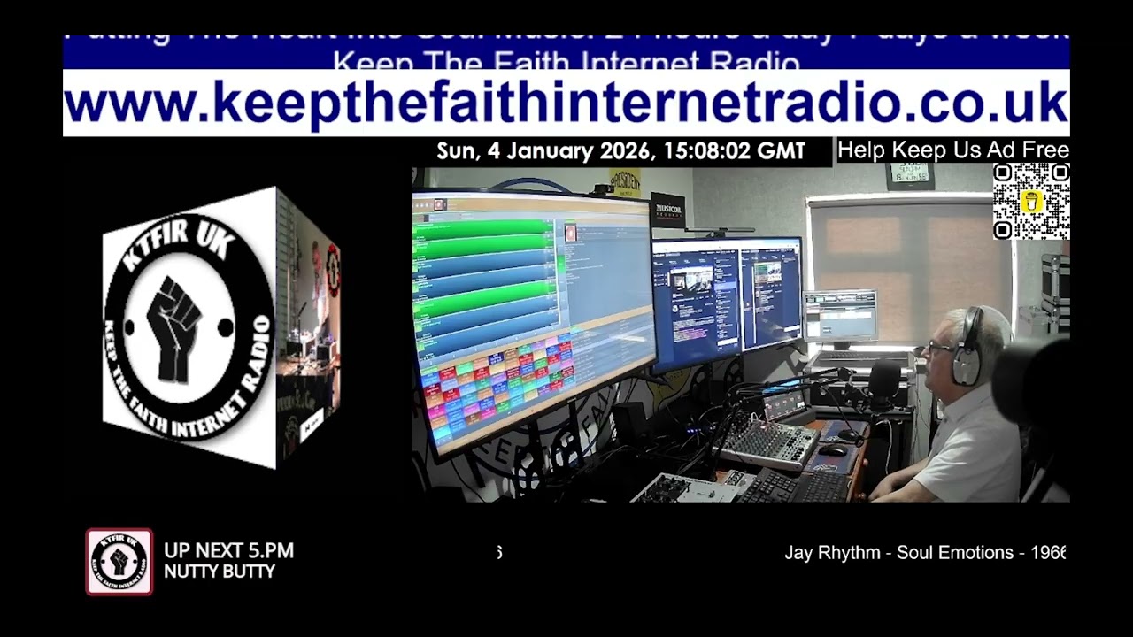Select the UP NEXT 5.PM text
The height and width of the screenshot is (637, 1133).
[x=228, y=550]
